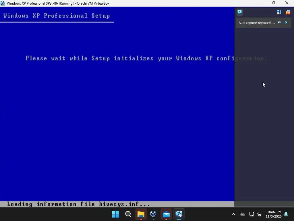
Task: Open the clock showing 10:07 PM
Action: click(274, 214)
